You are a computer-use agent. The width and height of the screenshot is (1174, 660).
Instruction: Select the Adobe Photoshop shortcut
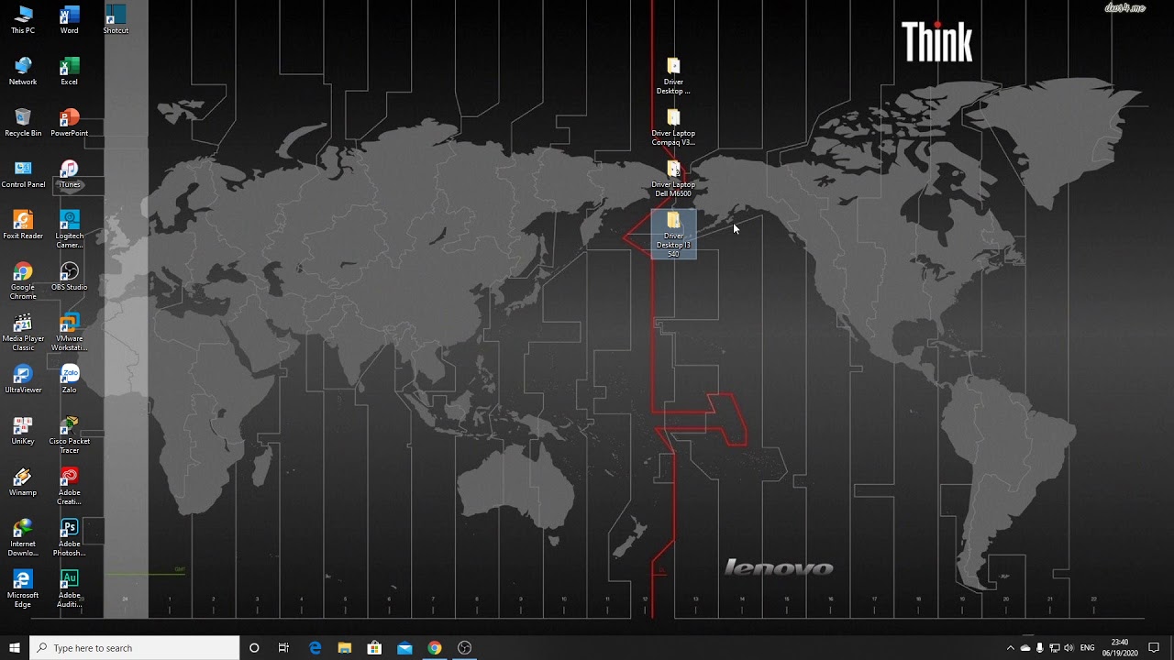pos(69,537)
